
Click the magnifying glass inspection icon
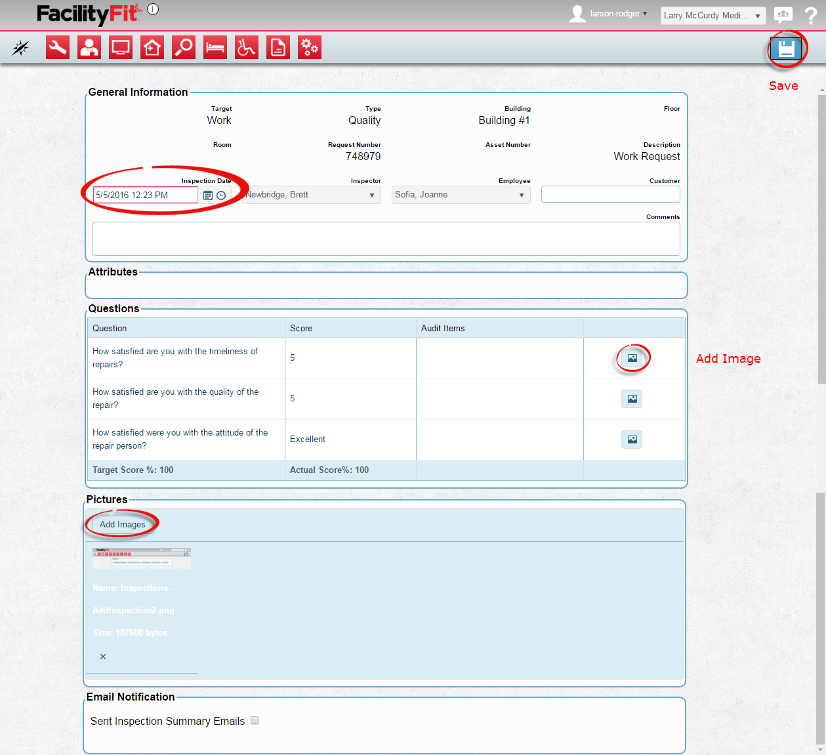click(184, 47)
